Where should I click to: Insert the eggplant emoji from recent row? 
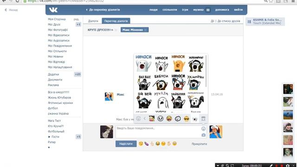[147, 144]
